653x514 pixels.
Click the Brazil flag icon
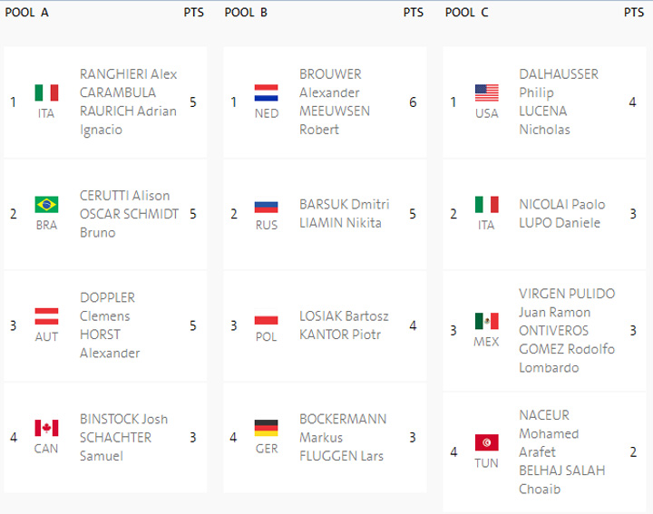click(x=46, y=204)
